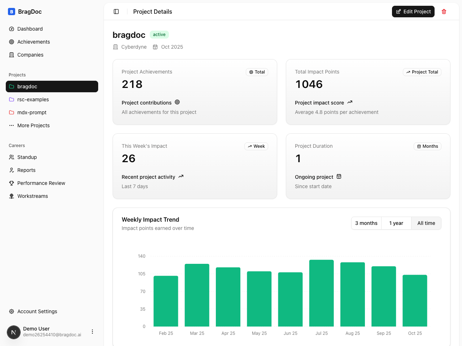
Task: Click the Edit Project button
Action: (413, 12)
